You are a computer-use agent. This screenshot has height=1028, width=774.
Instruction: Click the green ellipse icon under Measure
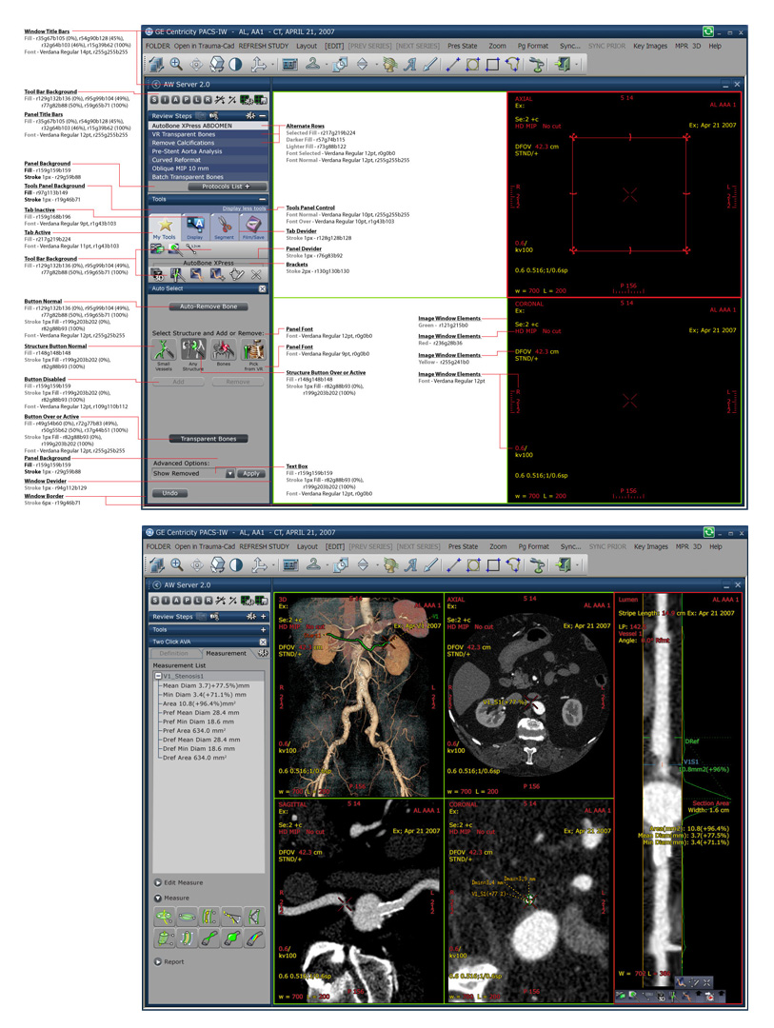click(187, 916)
